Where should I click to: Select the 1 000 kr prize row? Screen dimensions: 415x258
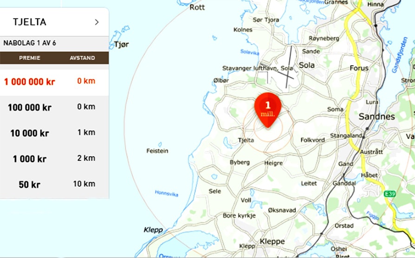point(54,159)
